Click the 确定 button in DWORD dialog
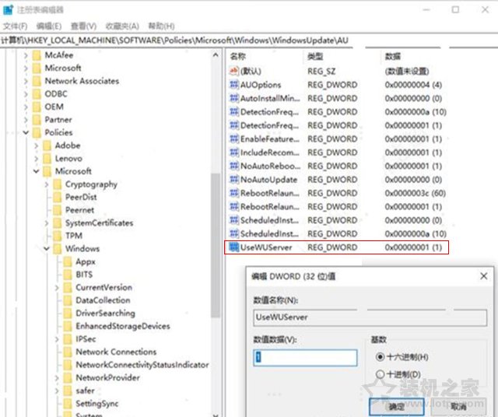This screenshot has height=417, width=498. tap(396, 406)
